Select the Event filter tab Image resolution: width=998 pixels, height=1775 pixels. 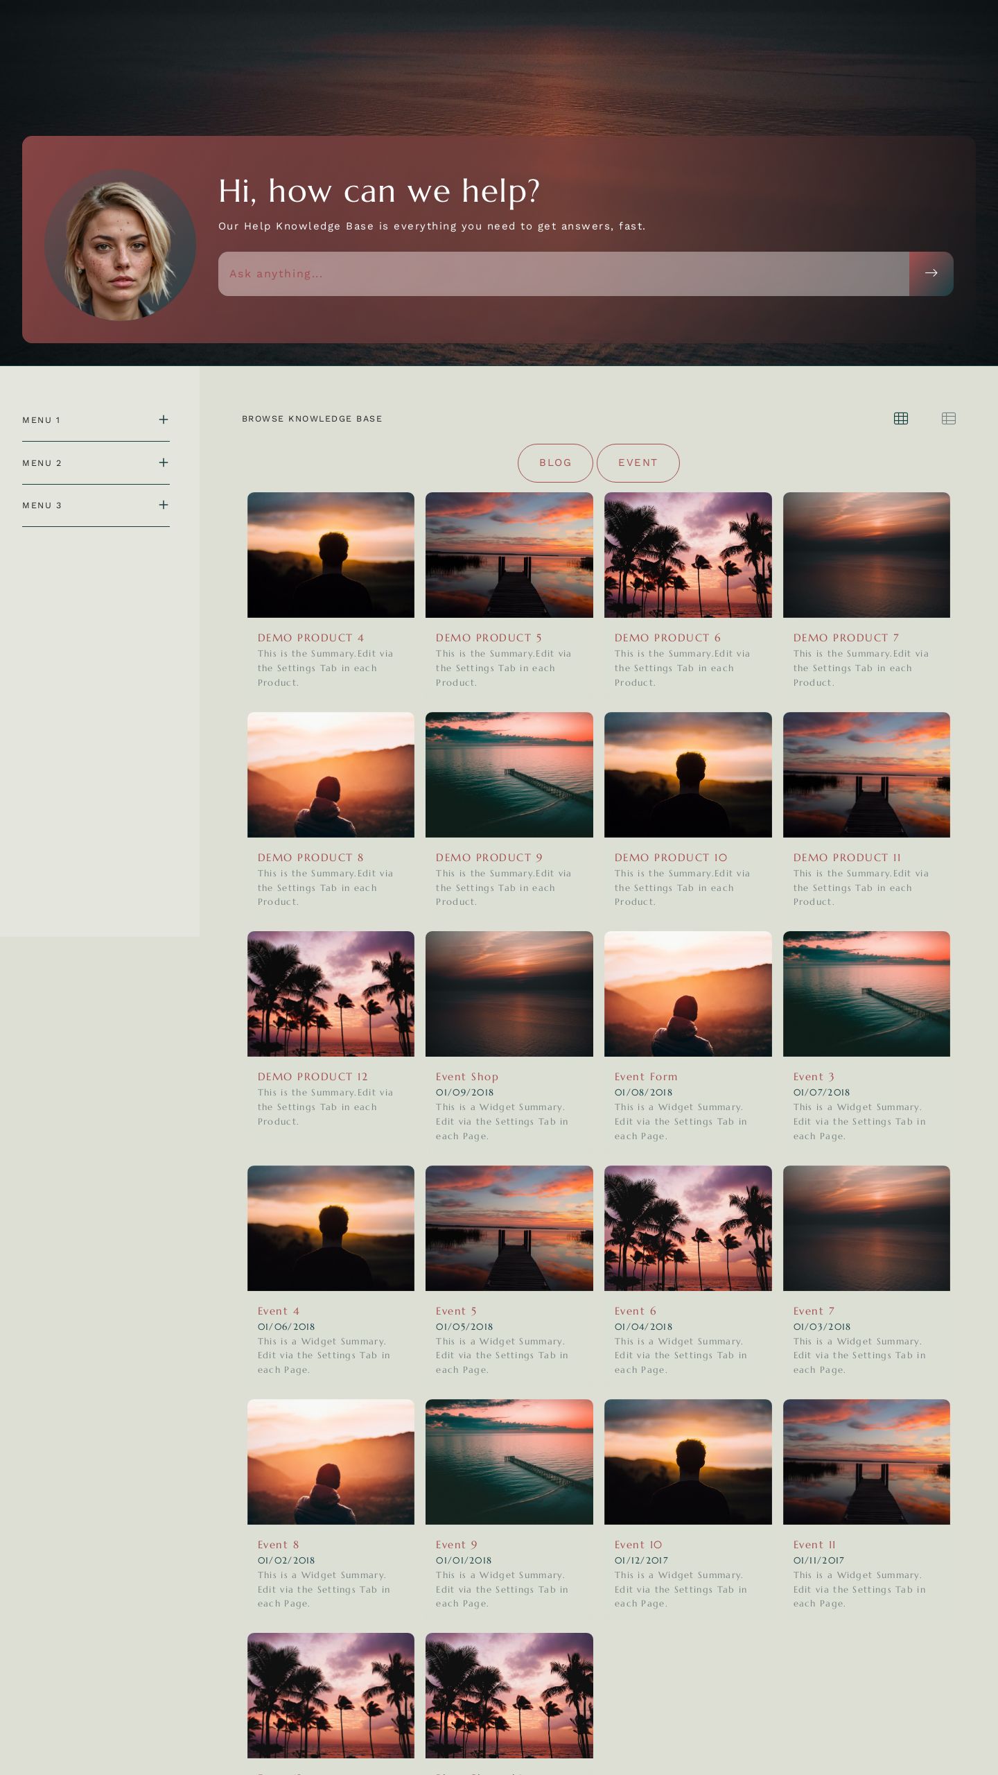[638, 462]
